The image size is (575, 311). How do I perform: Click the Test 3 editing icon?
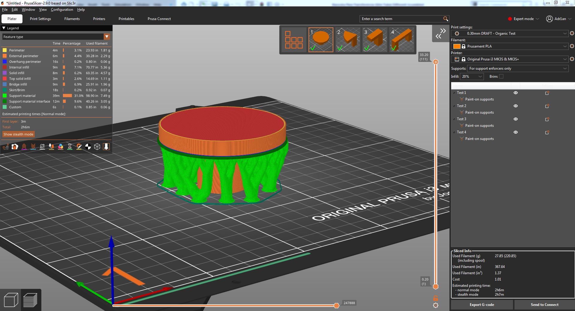[547, 119]
